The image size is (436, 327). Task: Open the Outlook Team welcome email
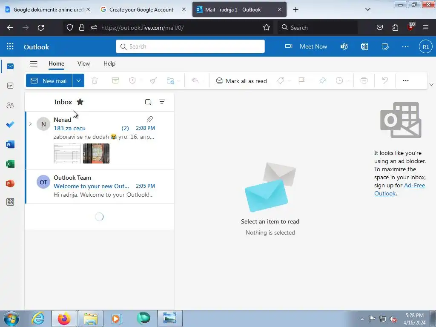coord(100,186)
